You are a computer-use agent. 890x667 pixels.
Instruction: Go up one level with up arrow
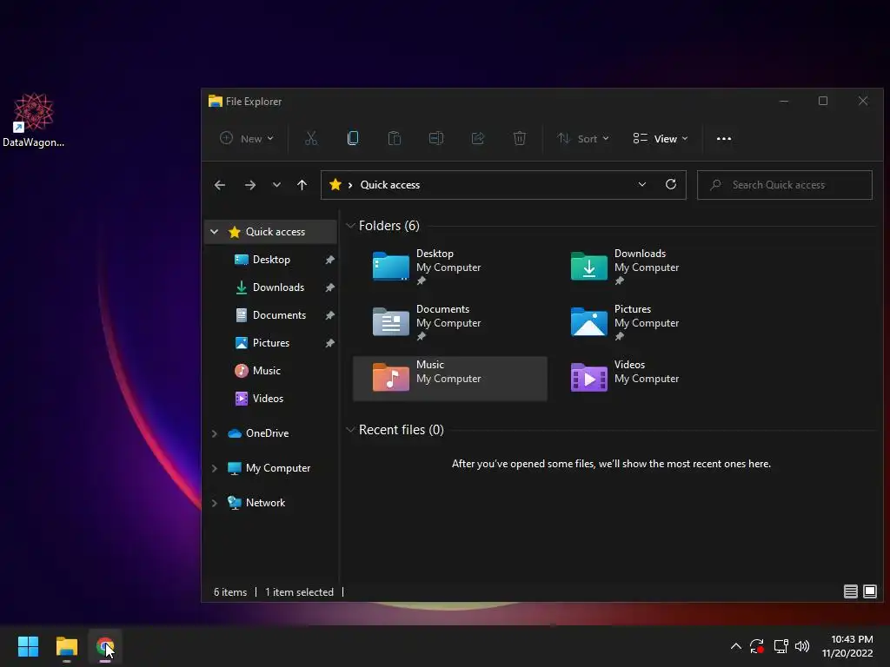point(302,185)
